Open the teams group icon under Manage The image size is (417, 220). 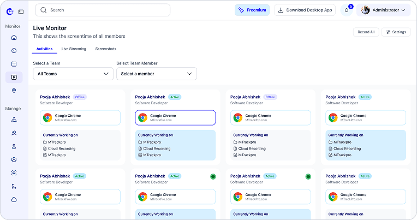[x=14, y=133]
